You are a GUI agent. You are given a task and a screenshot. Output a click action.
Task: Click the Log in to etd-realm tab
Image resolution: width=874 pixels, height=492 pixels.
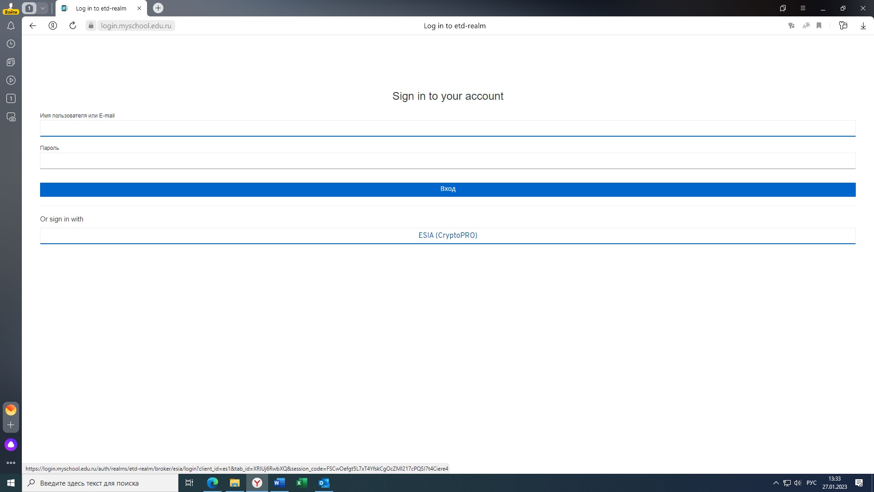(x=101, y=8)
